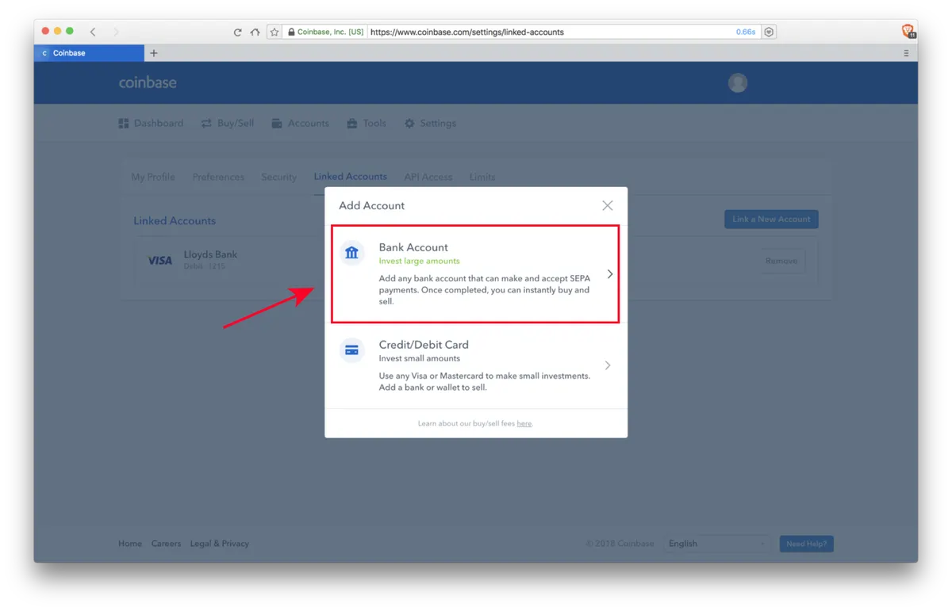Expand the Credit/Debit Card option chevron
Viewport: 952px width, 611px height.
point(608,365)
